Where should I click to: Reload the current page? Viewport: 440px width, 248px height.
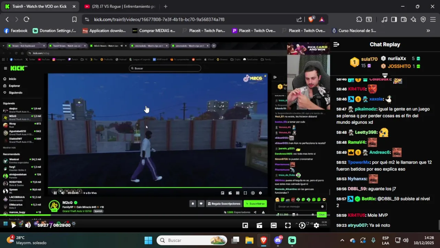coord(26,20)
